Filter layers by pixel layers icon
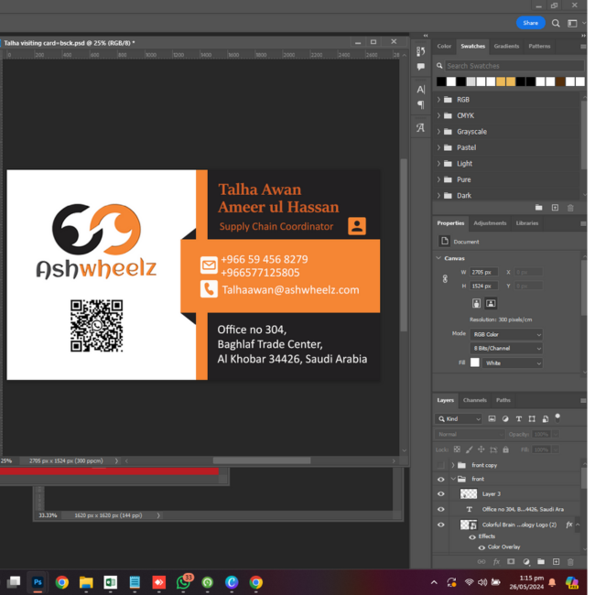 [492, 419]
